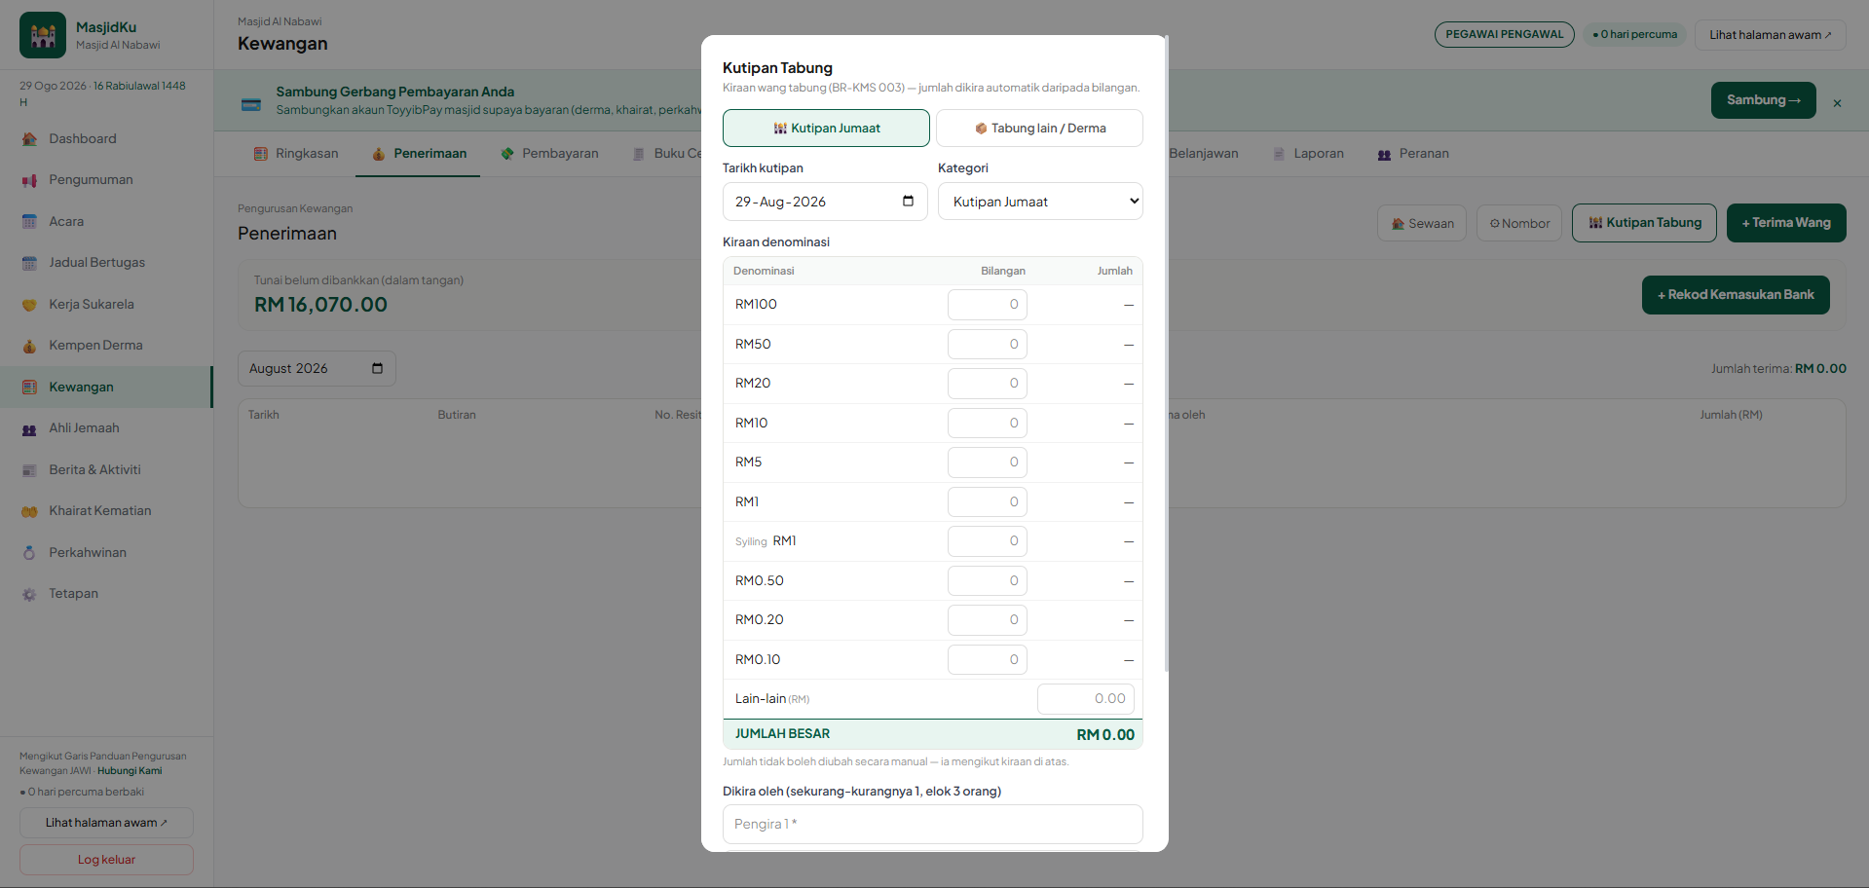The width and height of the screenshot is (1869, 888).
Task: Click the Lain-lain amount field
Action: click(x=1086, y=699)
